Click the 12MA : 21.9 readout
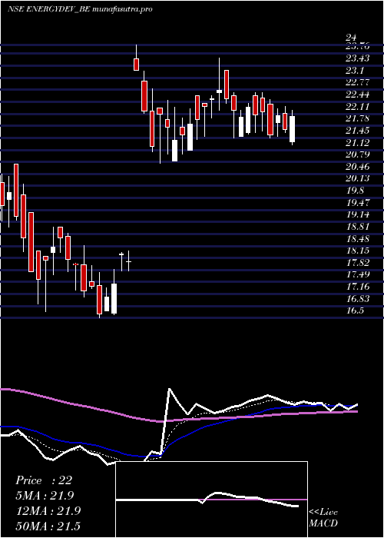This screenshot has height=538, width=384. (x=48, y=510)
